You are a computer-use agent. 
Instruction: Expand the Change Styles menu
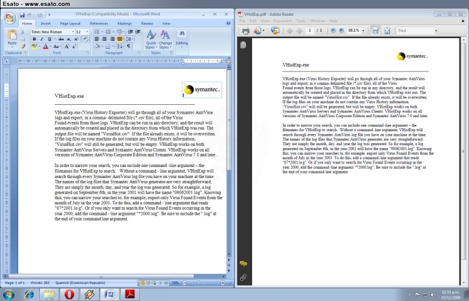click(165, 39)
